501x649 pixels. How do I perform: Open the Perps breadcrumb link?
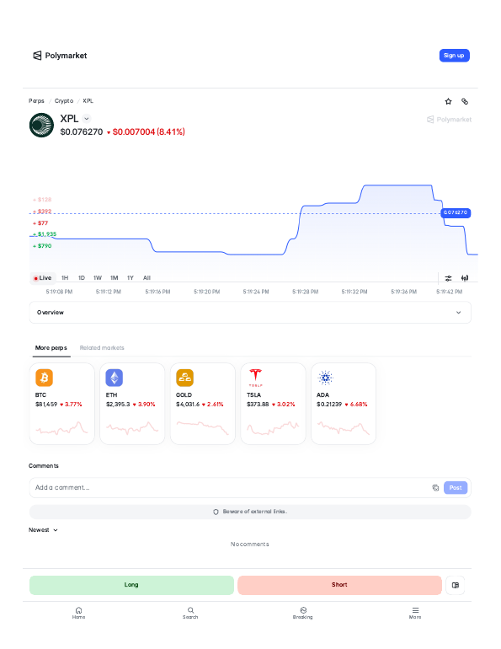[36, 101]
